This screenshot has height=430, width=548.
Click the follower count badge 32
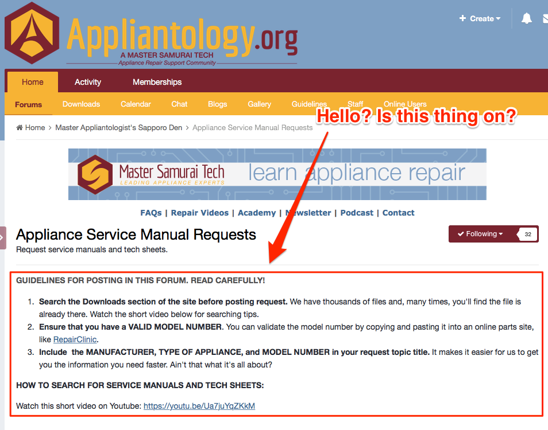click(528, 234)
